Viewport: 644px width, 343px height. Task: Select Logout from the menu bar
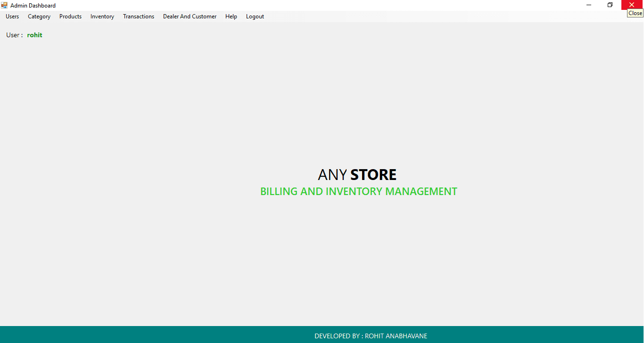[255, 16]
